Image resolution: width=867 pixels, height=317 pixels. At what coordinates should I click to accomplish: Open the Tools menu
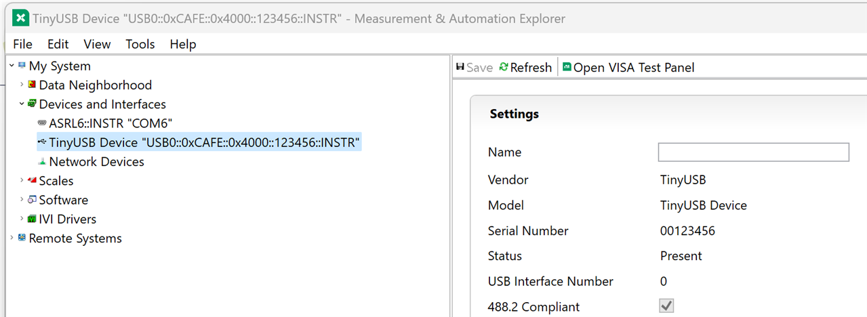[140, 44]
